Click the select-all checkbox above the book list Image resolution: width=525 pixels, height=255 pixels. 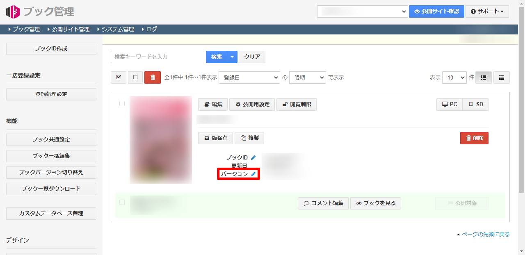pos(118,77)
